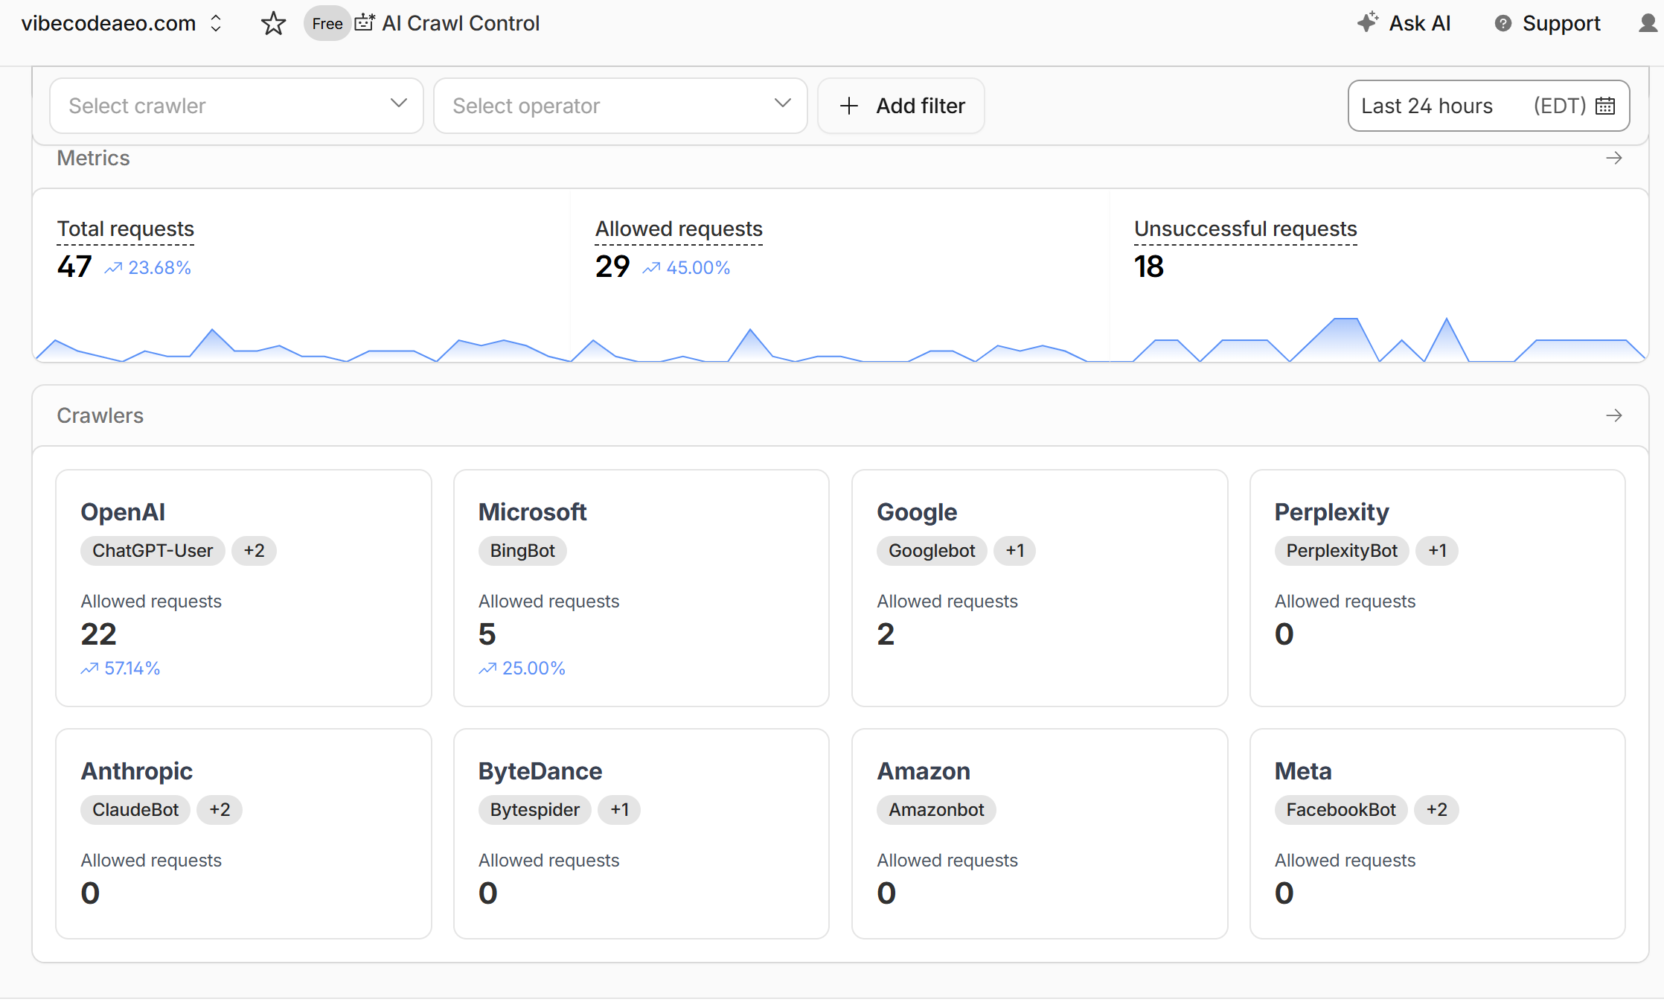
Task: Expand the Select crawler dropdown
Action: (x=237, y=106)
